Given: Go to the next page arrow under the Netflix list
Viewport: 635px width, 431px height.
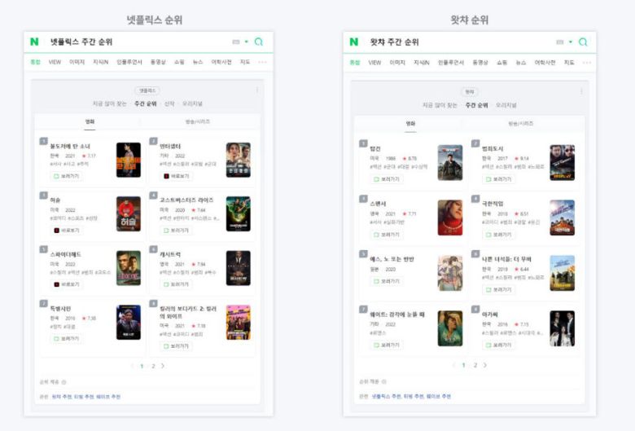Looking at the screenshot, I should (163, 366).
